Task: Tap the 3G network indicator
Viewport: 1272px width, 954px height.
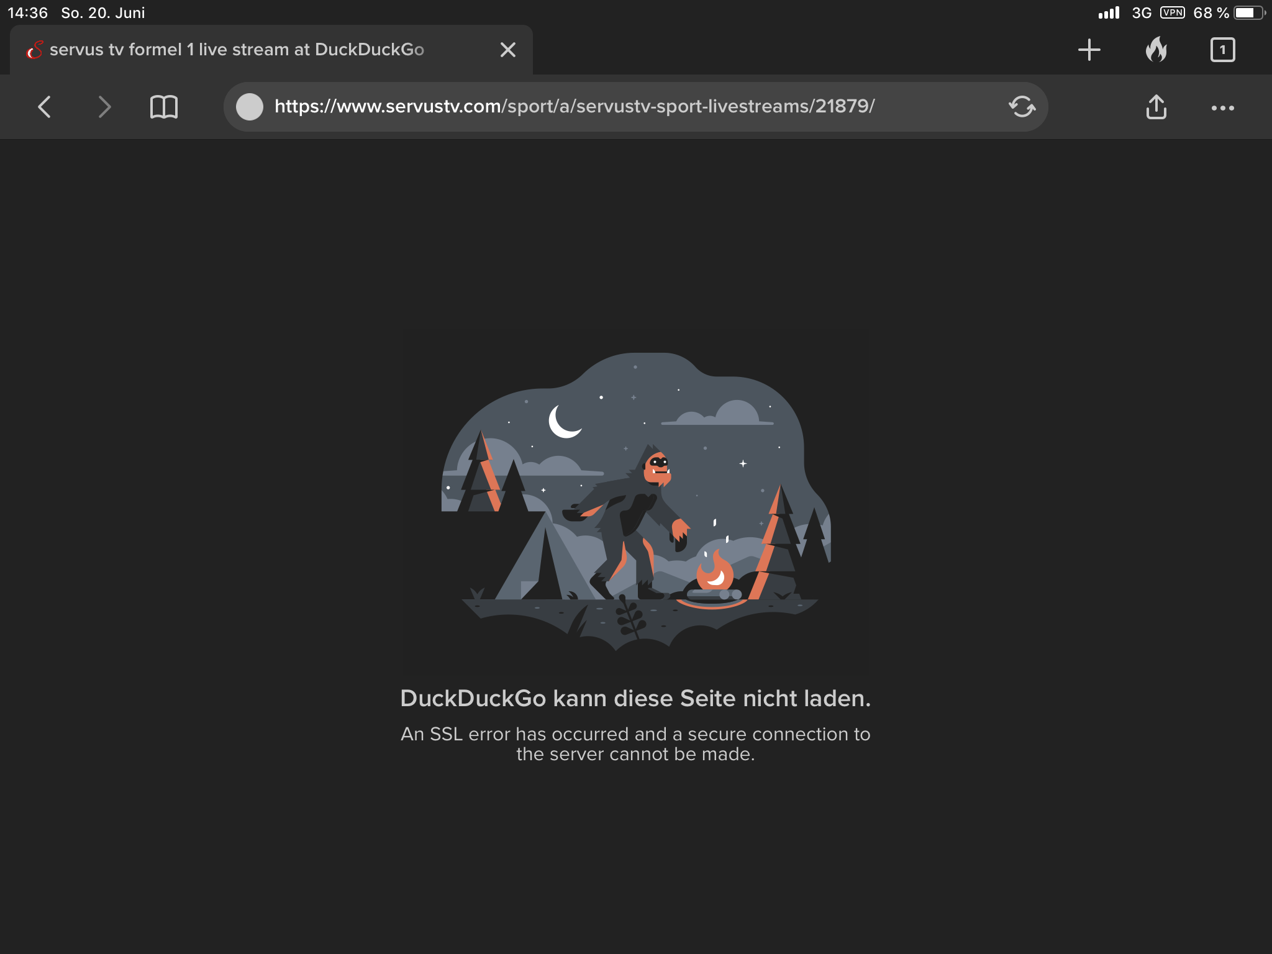Action: pos(1142,12)
